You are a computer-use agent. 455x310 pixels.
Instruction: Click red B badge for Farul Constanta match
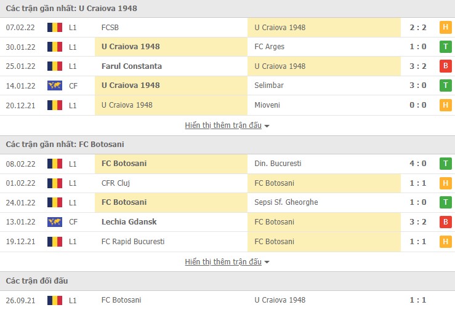tap(445, 66)
